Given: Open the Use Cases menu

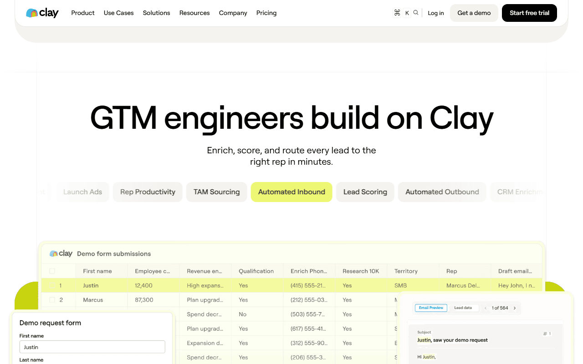Looking at the screenshot, I should point(119,13).
